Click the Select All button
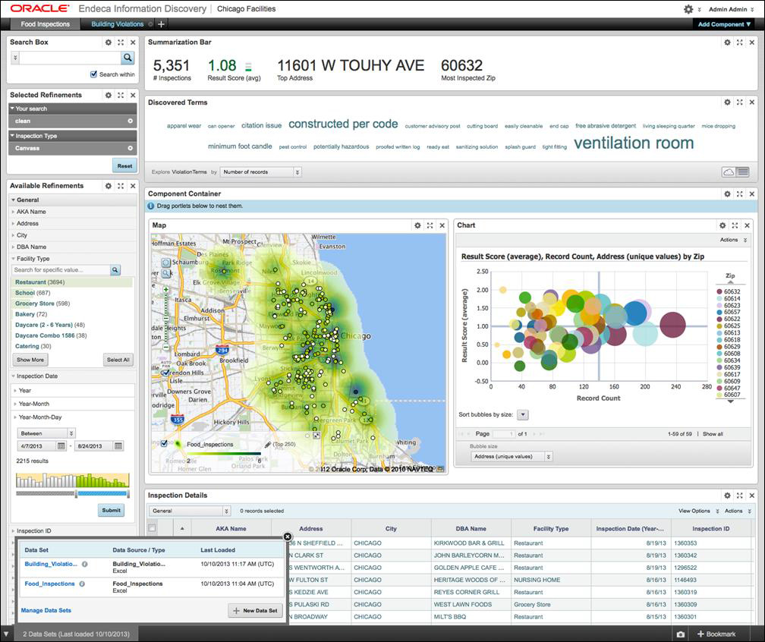Viewport: 765px width, 642px height. [118, 360]
